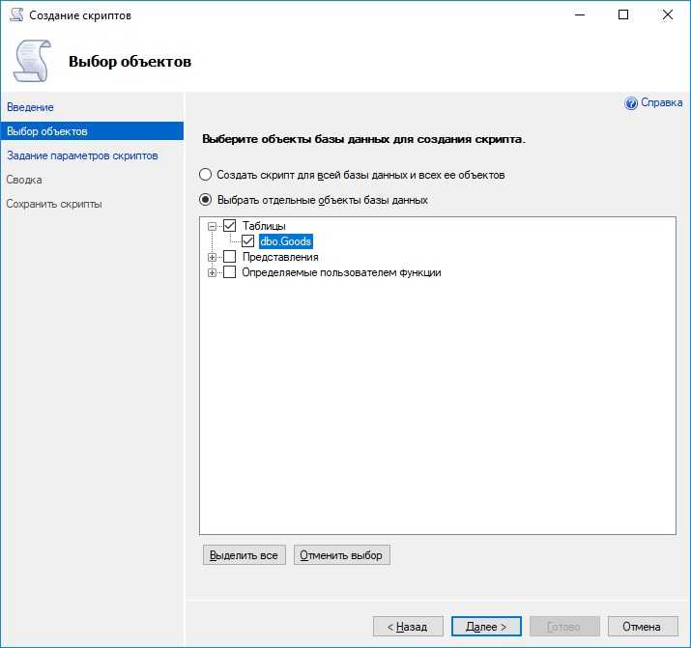Select the 'Выбор объектов' sidebar step
The image size is (691, 648).
coord(46,131)
